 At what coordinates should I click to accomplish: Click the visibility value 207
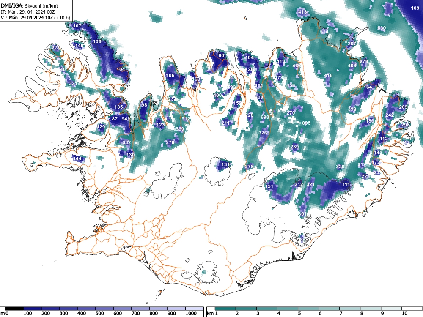pos(352,44)
